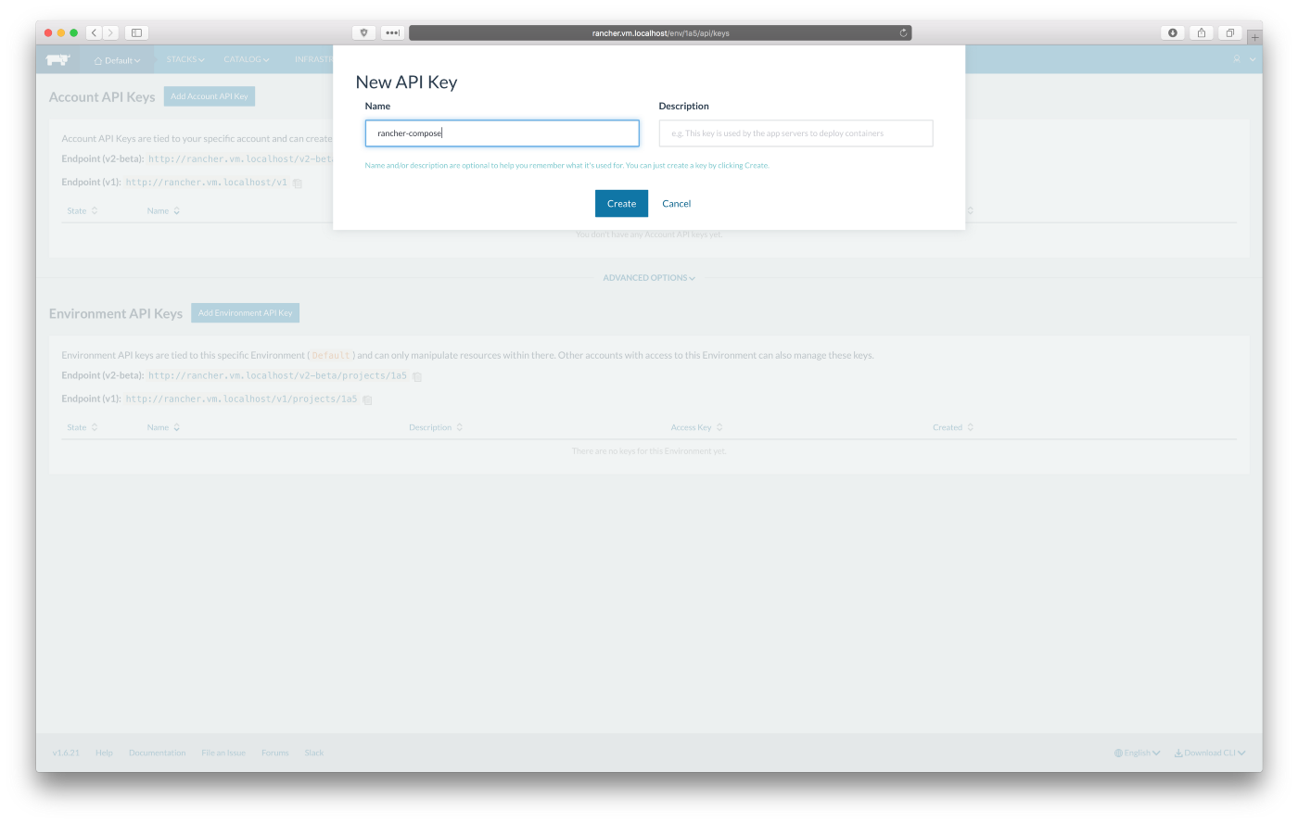Open a new tab with plus button

1254,37
